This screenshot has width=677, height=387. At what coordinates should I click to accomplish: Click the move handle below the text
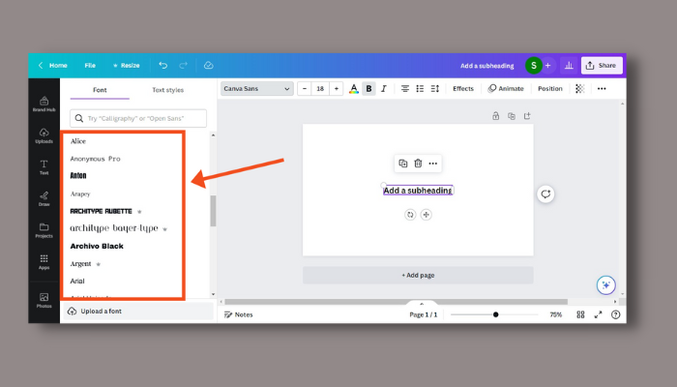point(427,214)
